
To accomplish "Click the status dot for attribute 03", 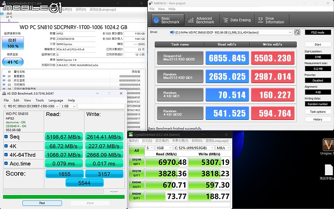I will pos(4,84).
